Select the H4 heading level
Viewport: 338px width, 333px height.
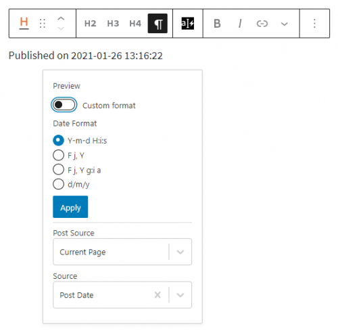[135, 24]
